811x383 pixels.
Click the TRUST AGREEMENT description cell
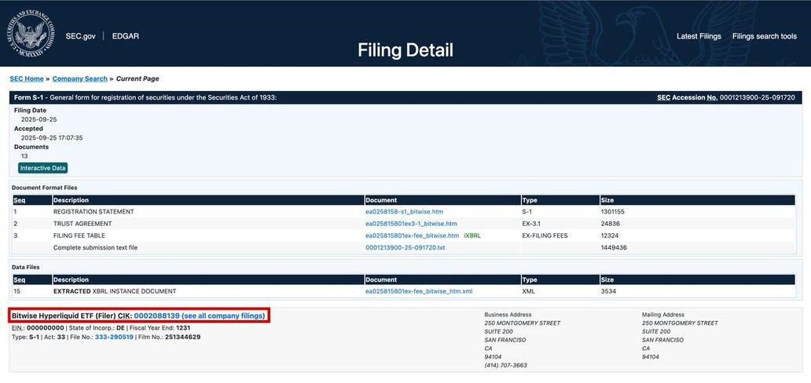[83, 224]
